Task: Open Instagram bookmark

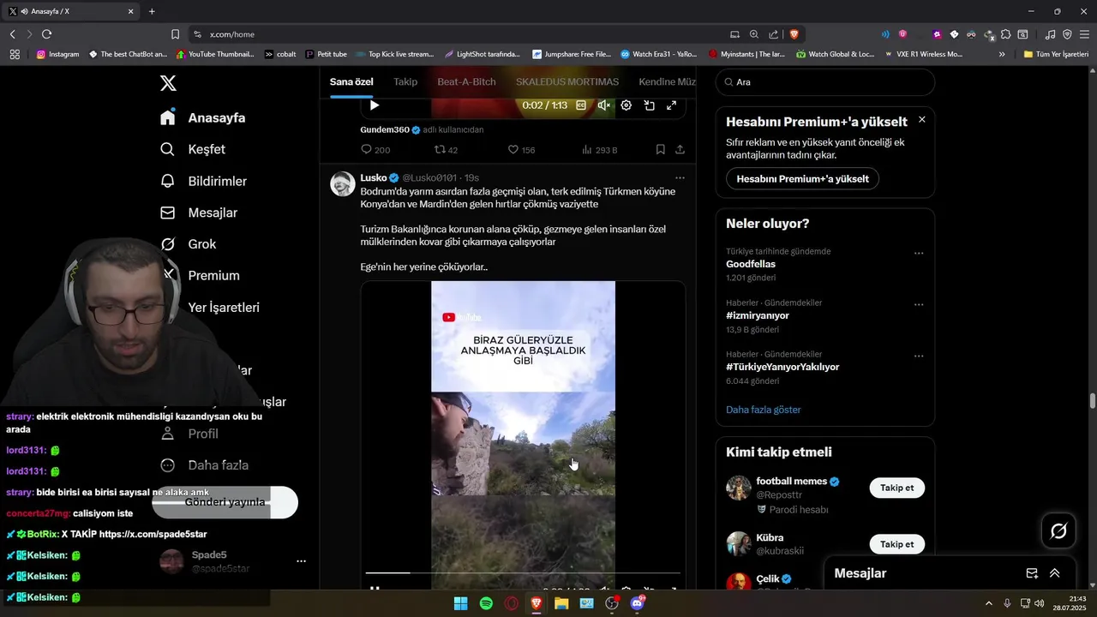Action: (57, 54)
